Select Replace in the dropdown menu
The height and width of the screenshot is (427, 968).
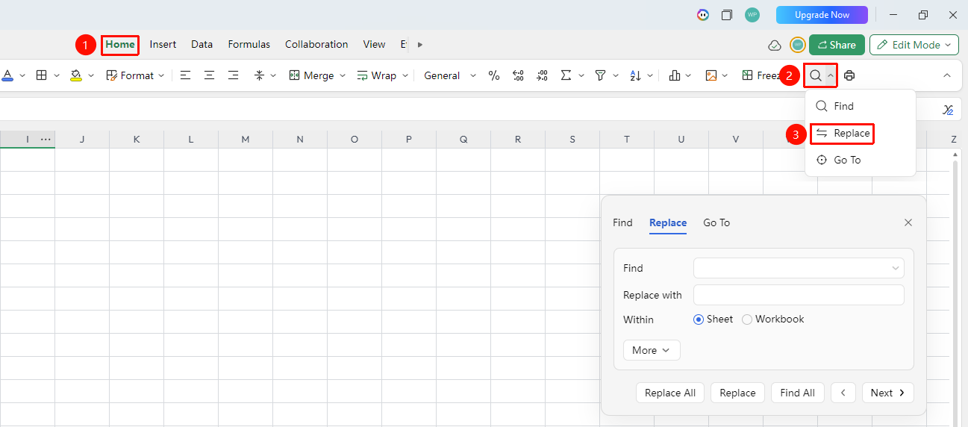[x=860, y=133]
